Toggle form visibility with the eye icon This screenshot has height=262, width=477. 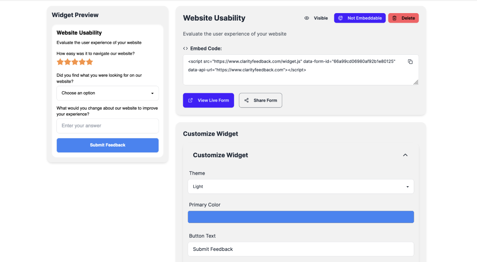point(306,18)
